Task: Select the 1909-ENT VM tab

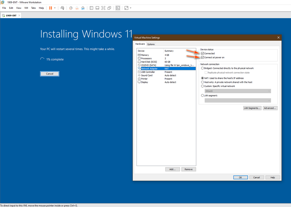Action: coord(11,16)
